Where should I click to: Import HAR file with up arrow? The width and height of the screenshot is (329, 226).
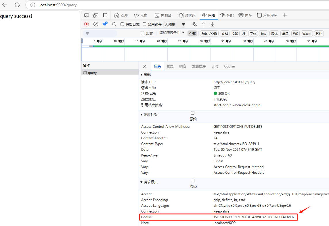[x=203, y=24]
